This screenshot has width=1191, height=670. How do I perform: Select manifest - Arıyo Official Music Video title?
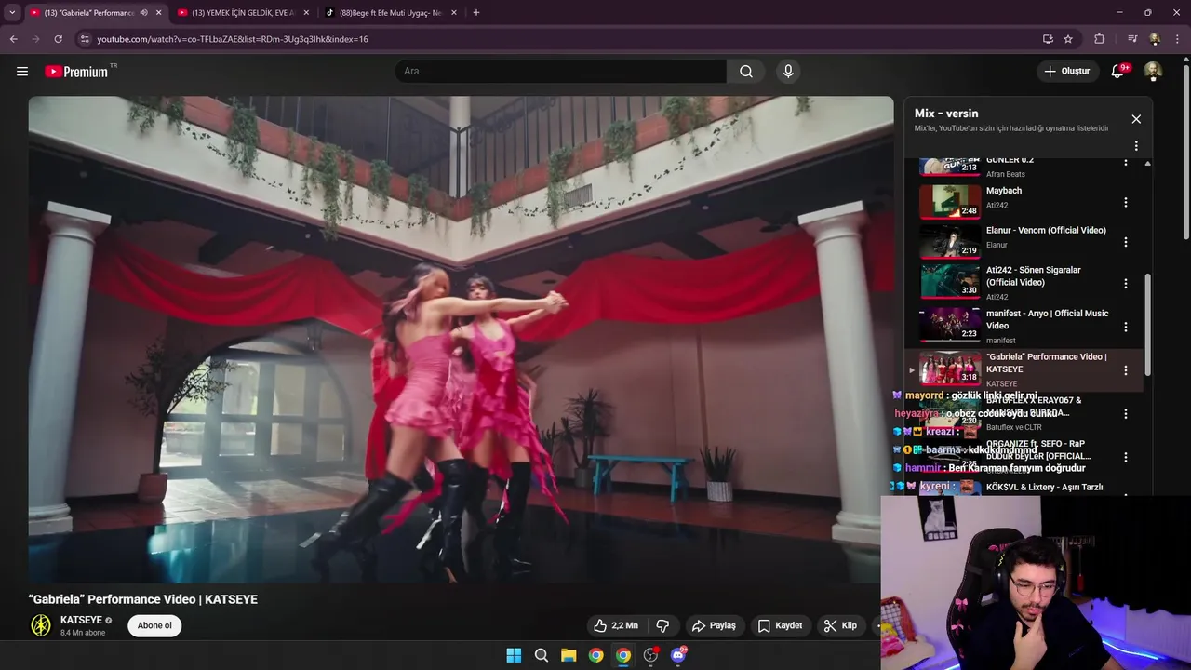pos(1047,319)
